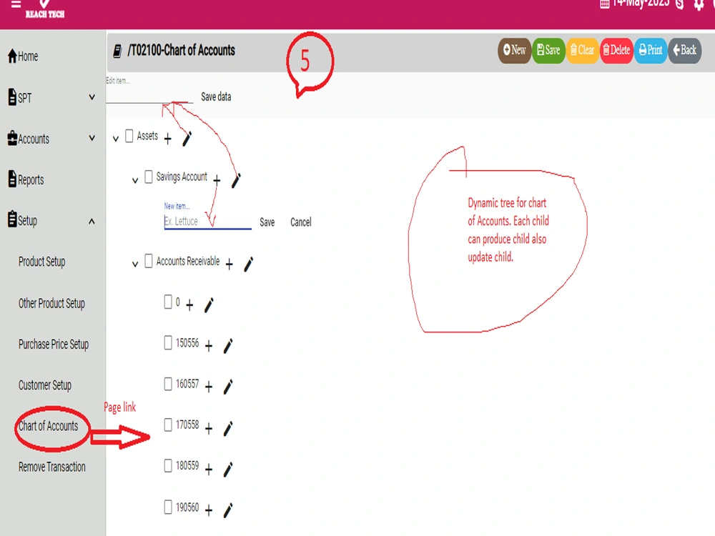Edit 160557 with pencil icon
The image size is (715, 536).
coord(228,387)
